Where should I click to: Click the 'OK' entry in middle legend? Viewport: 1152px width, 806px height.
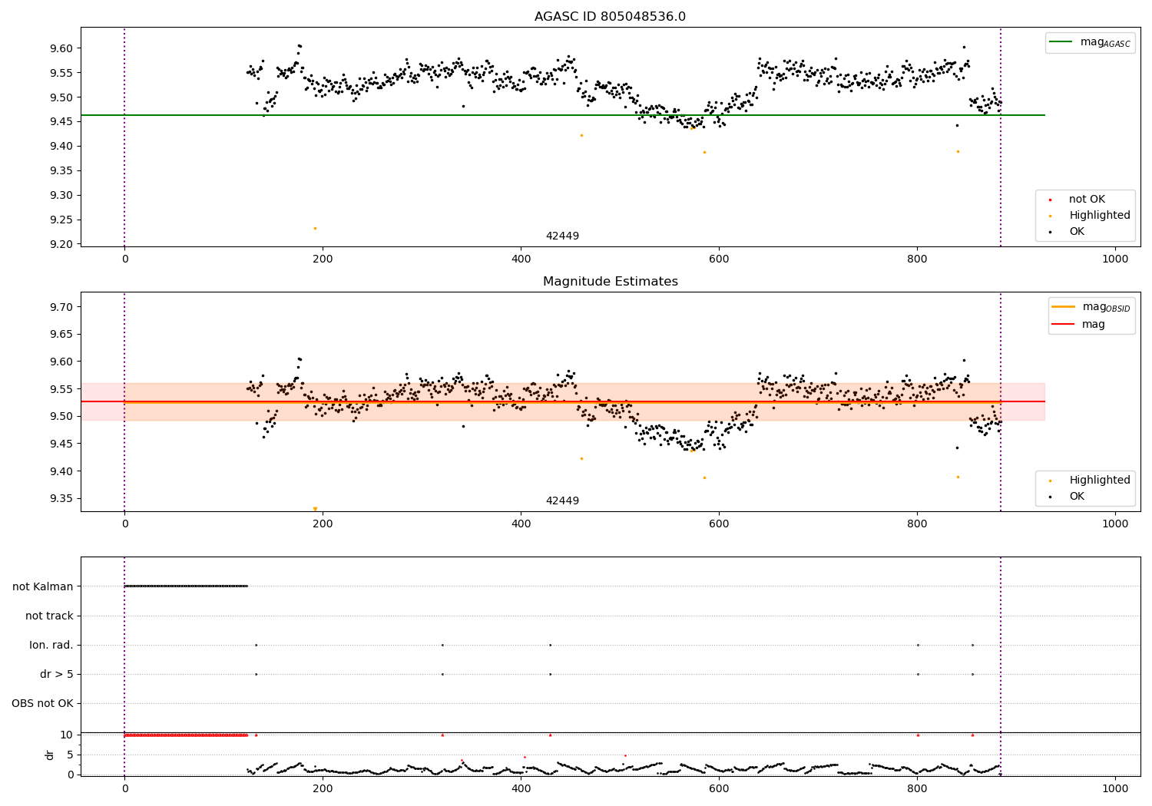[1077, 497]
